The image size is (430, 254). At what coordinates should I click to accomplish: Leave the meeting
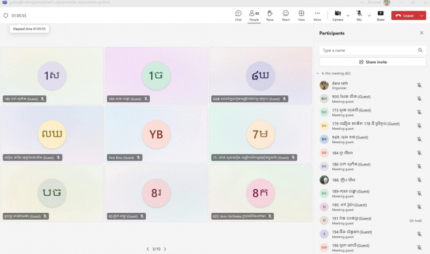405,15
